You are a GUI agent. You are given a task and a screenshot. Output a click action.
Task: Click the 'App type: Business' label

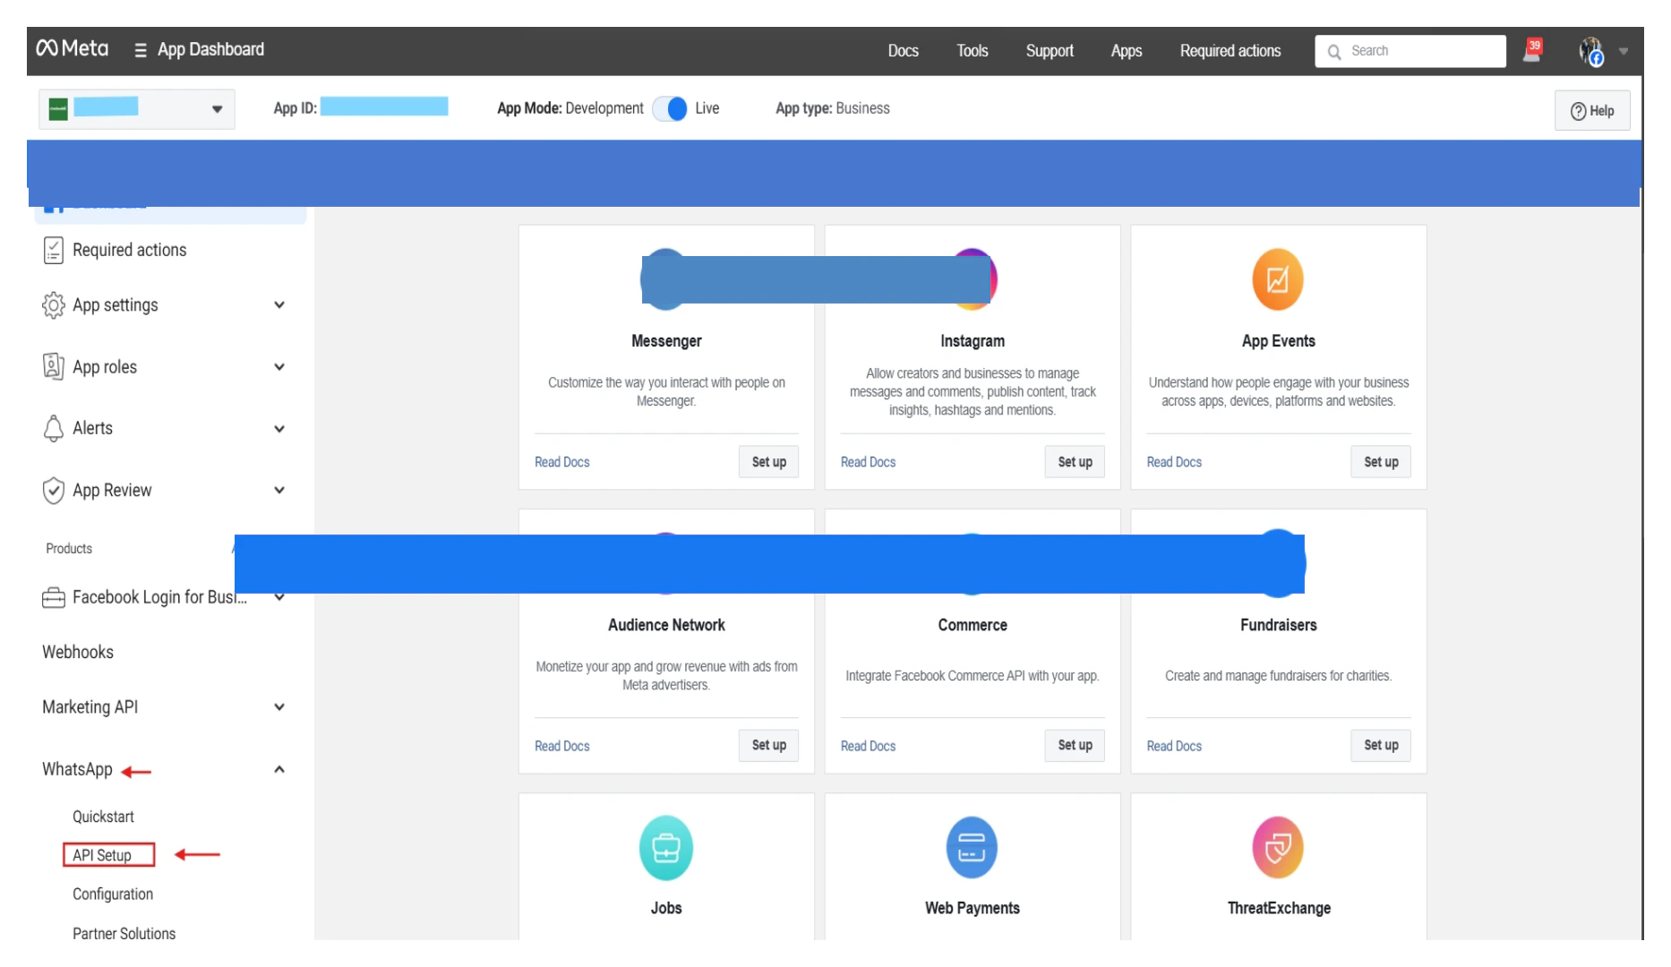833,108
